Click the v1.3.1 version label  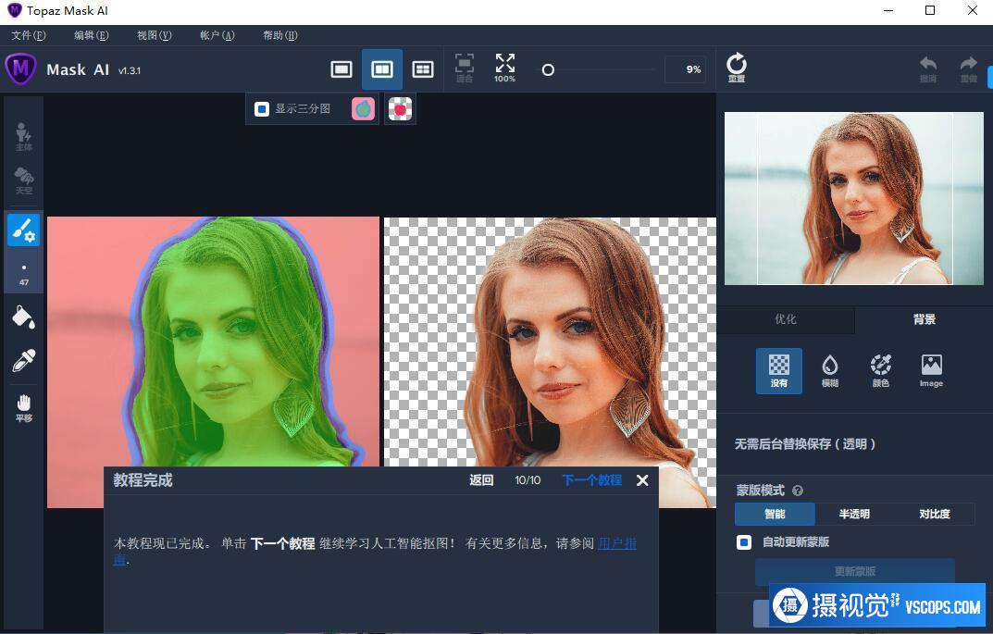click(130, 70)
